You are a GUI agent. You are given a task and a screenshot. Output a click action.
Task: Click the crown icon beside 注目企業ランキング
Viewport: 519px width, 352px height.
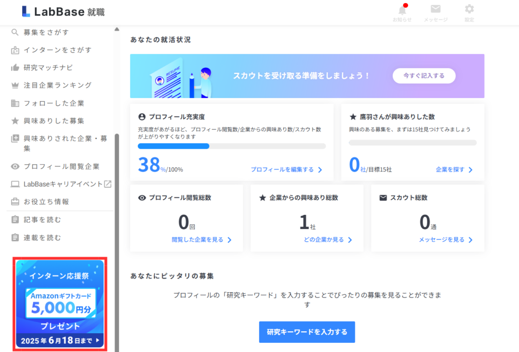tap(15, 85)
